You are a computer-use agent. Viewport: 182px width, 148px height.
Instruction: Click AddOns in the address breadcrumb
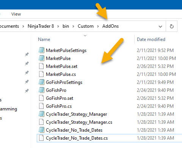pyautogui.click(x=110, y=26)
